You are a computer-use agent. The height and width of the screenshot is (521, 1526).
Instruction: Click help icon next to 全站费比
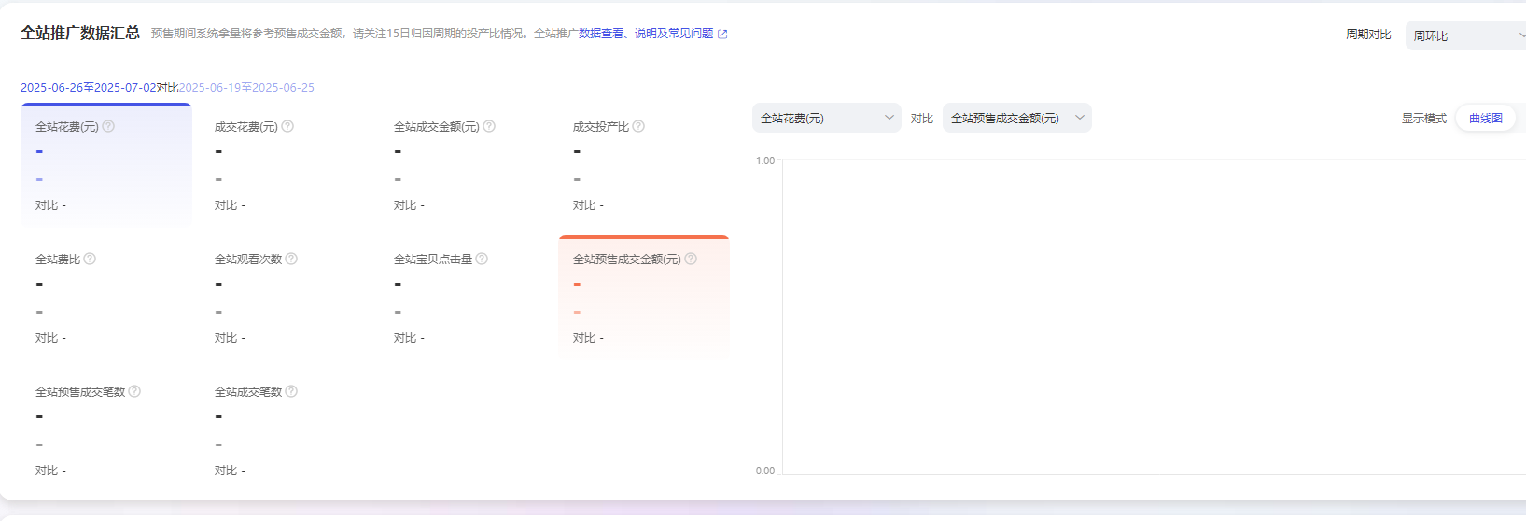[x=90, y=259]
